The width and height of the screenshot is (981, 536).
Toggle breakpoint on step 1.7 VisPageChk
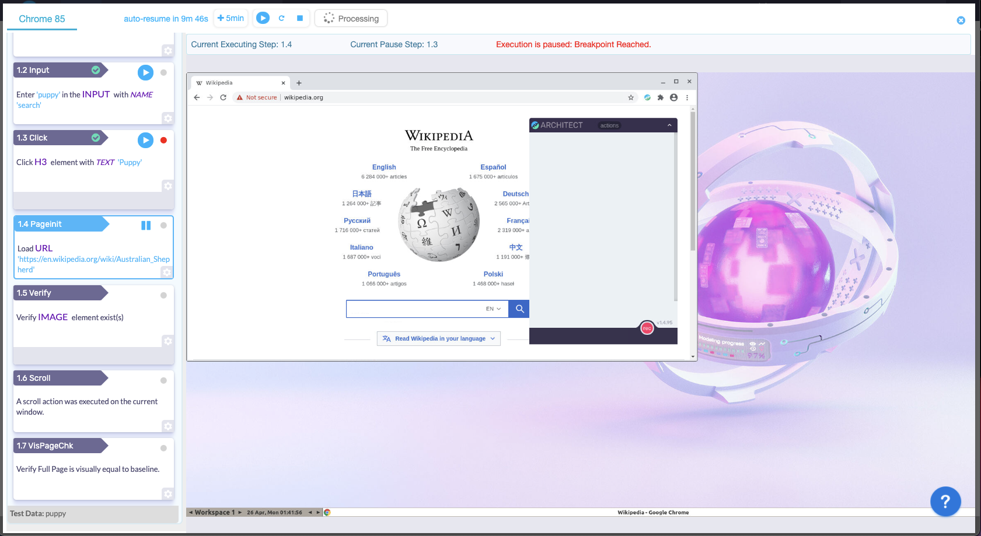coord(163,448)
